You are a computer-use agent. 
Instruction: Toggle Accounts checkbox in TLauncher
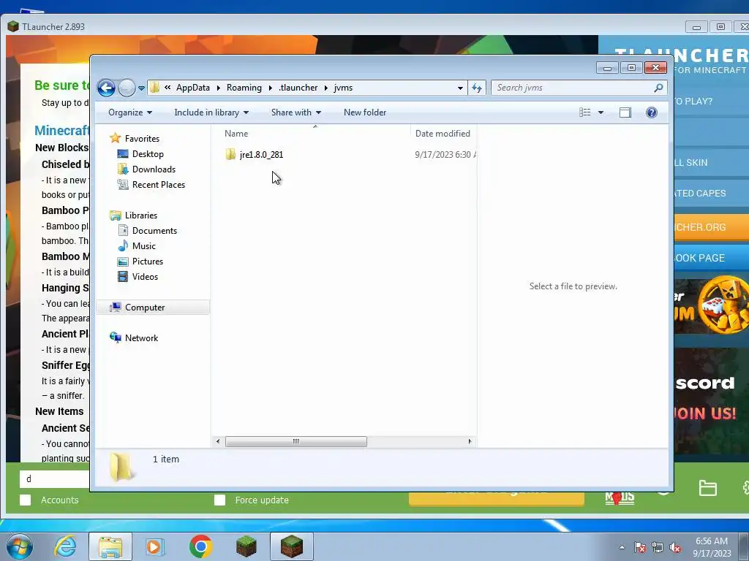[26, 500]
